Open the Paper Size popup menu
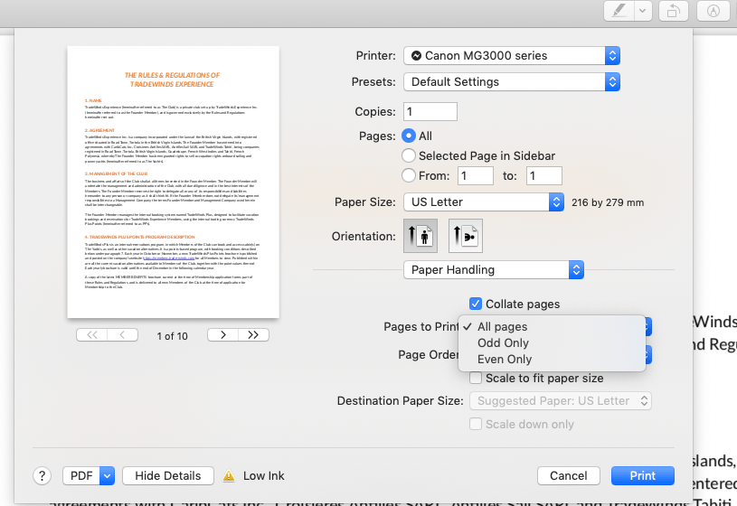737x506 pixels. 484,202
